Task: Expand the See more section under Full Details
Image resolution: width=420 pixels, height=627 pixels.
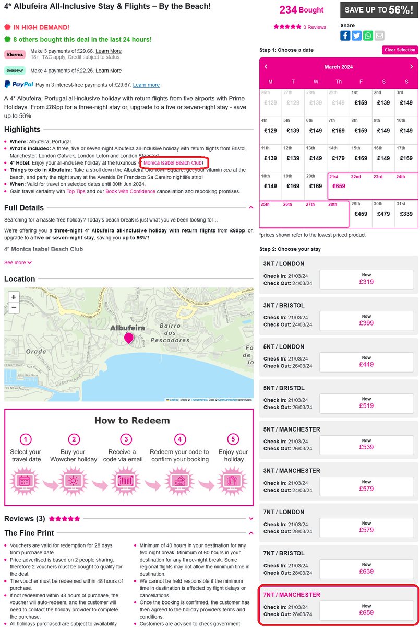Action: coord(16,262)
